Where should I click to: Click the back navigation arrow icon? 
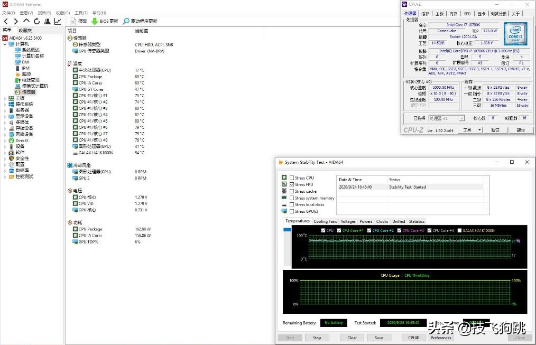pyautogui.click(x=5, y=21)
